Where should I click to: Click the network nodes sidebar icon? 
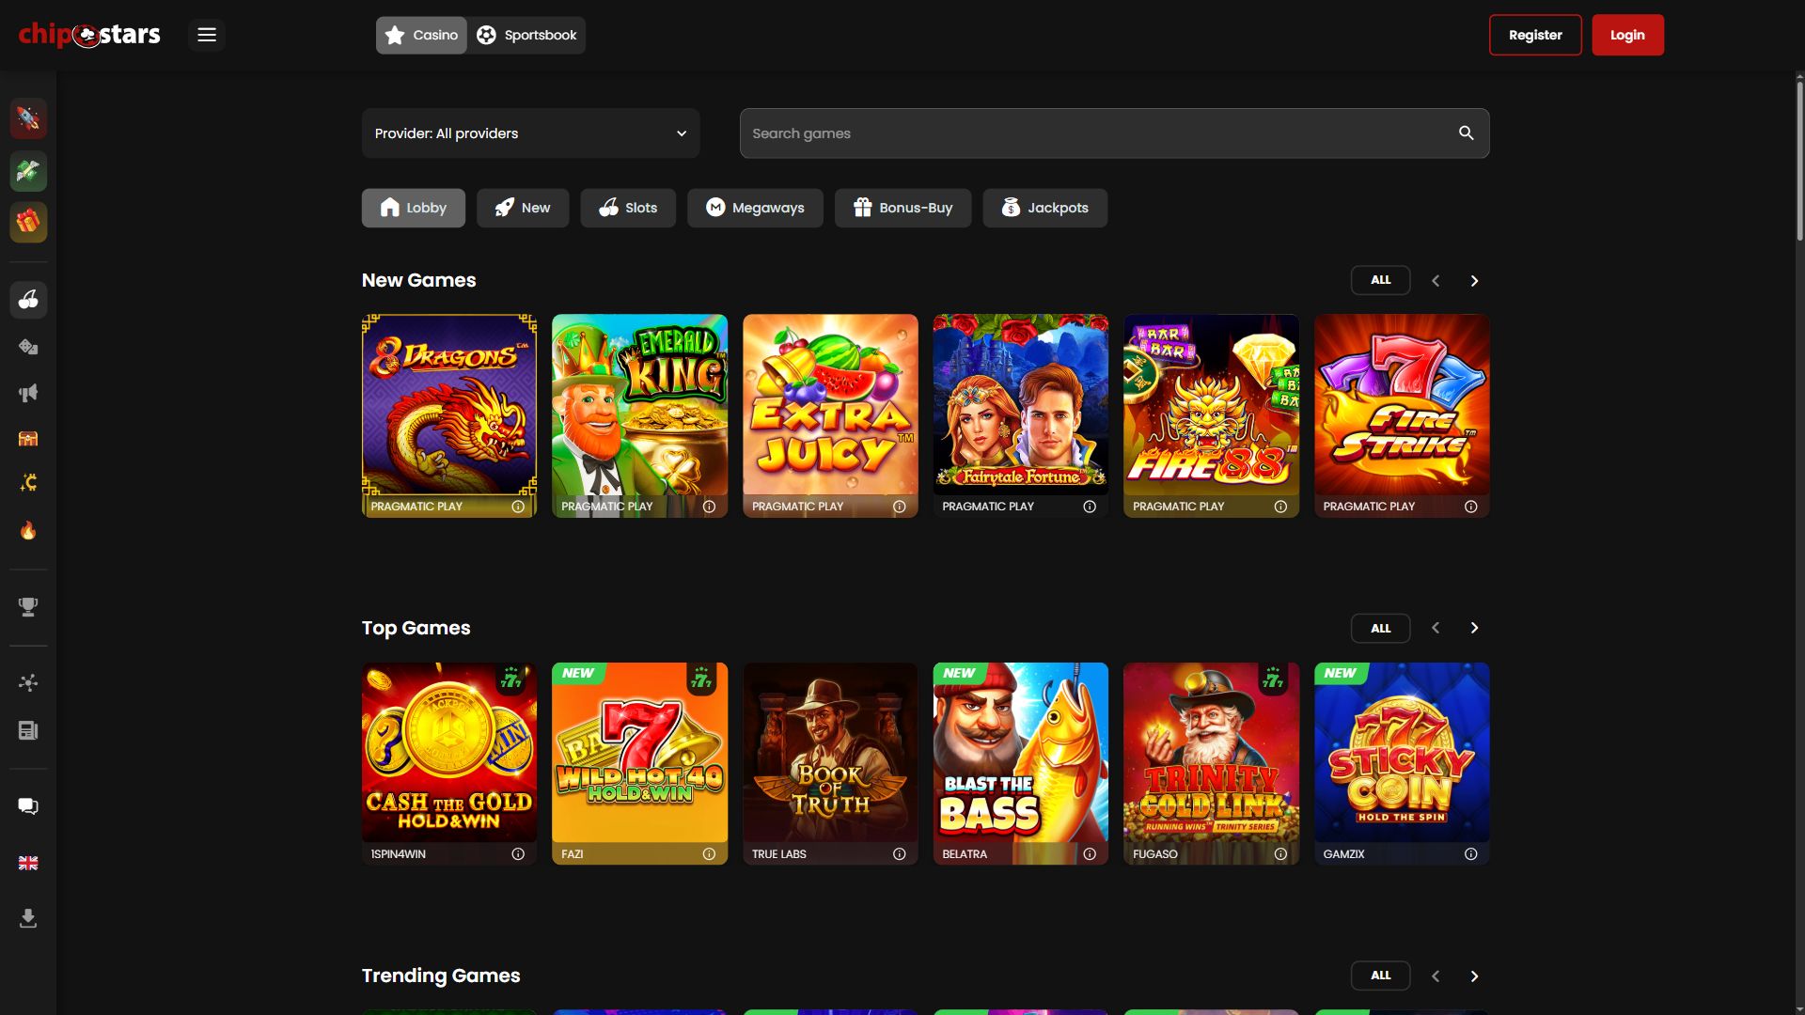[x=28, y=683]
